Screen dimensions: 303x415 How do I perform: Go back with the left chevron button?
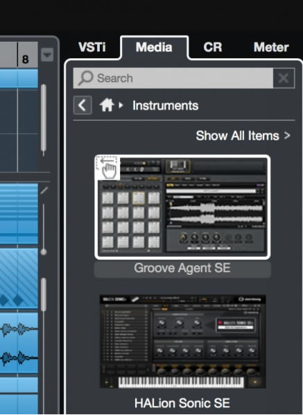click(83, 105)
